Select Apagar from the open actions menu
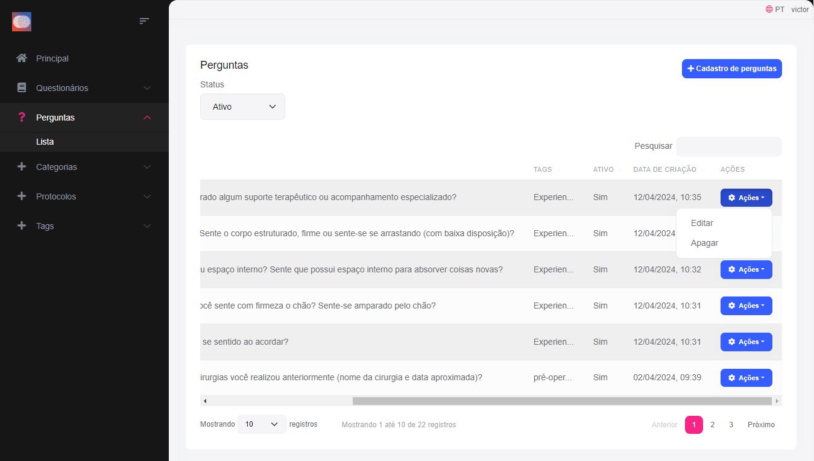Screen dimensions: 814x461 [x=704, y=243]
